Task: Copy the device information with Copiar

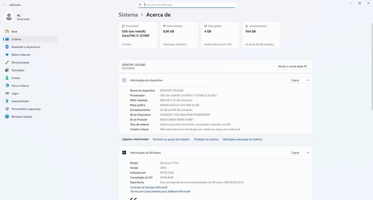Action: pyautogui.click(x=295, y=80)
